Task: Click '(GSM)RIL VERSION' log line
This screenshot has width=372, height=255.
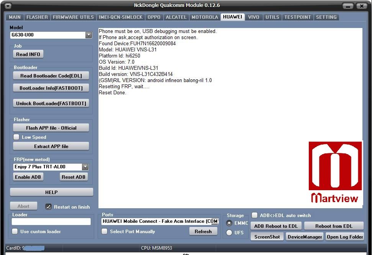Action: click(155, 80)
